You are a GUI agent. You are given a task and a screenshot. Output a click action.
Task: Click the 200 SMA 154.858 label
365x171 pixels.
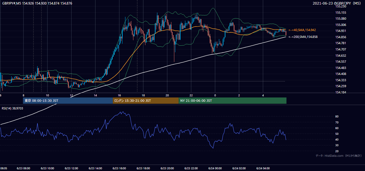tap(303, 37)
